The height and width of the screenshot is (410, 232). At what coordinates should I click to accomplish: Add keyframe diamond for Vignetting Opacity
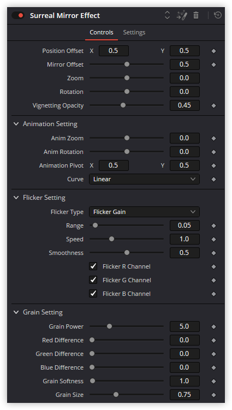click(x=213, y=105)
